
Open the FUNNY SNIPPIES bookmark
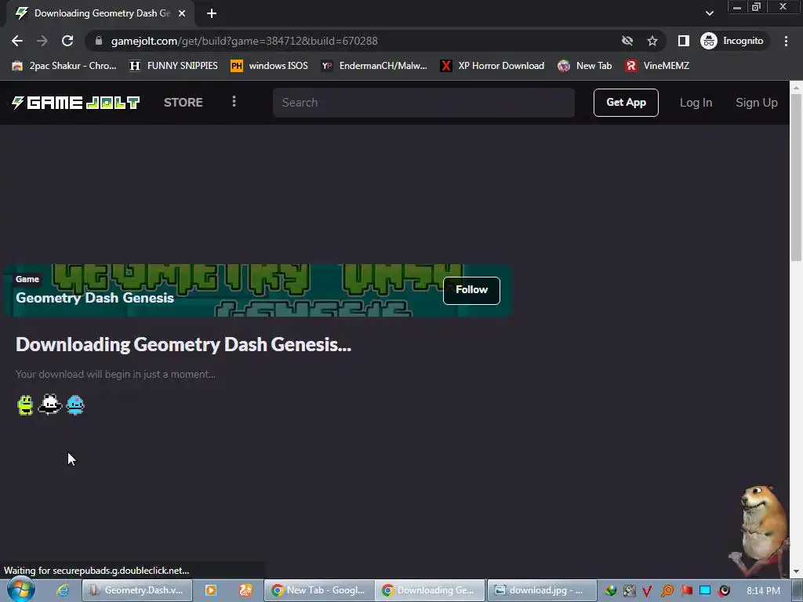click(x=173, y=66)
